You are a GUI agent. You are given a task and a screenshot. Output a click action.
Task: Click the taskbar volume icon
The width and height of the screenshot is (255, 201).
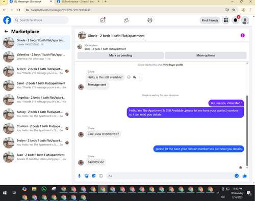click(223, 197)
